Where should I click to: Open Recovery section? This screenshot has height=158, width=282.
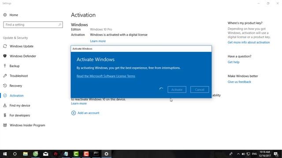[x=16, y=86]
